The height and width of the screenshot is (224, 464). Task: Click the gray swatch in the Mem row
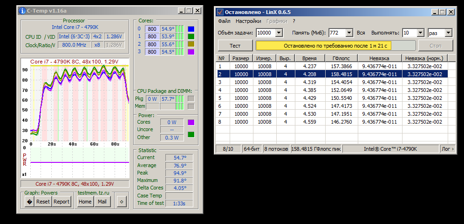pos(191,106)
